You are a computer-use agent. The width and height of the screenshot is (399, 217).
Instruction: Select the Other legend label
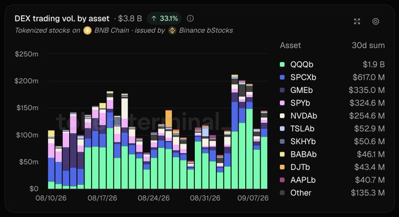point(301,192)
